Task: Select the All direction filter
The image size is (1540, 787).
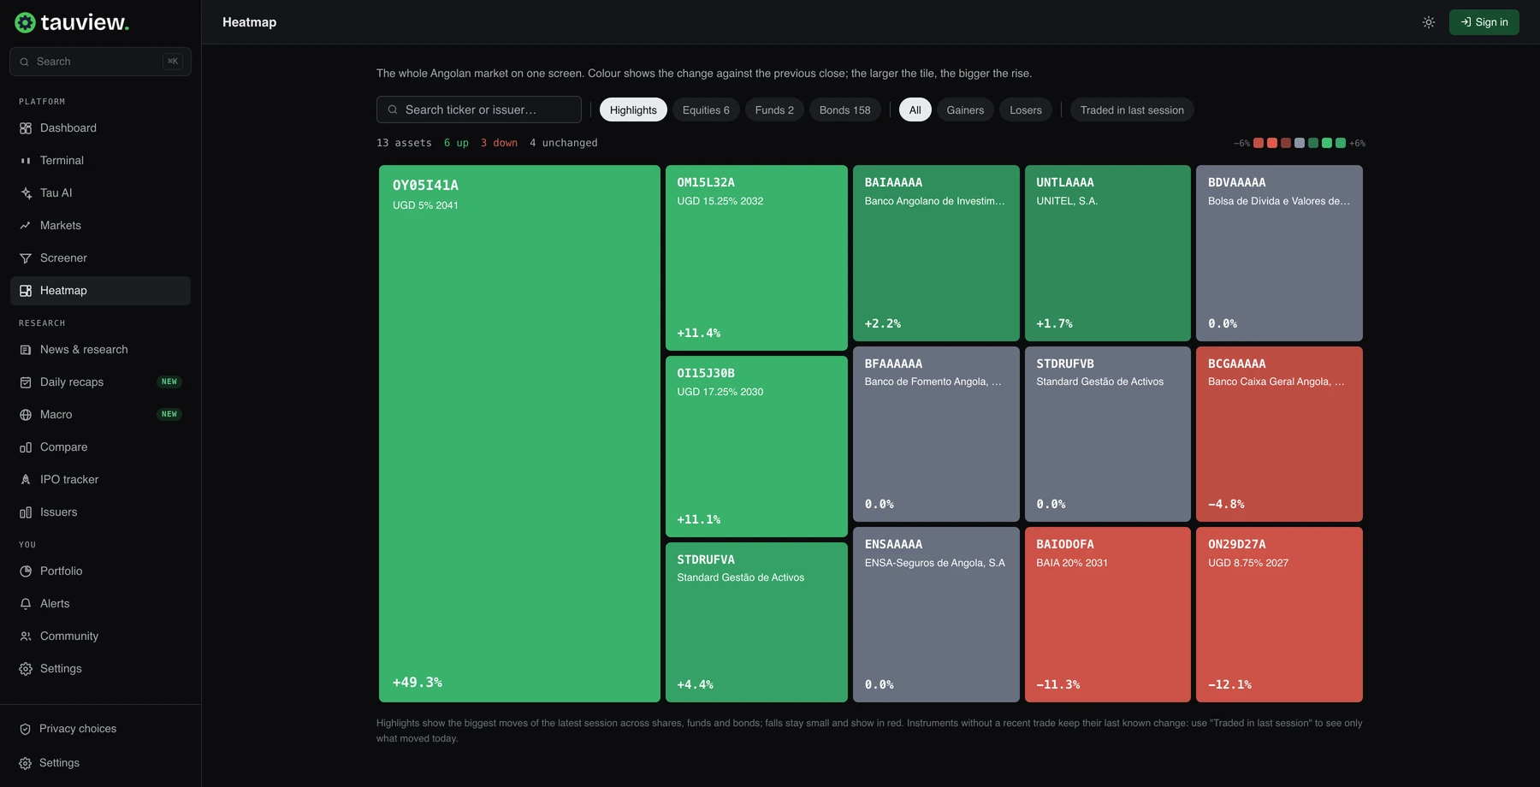Action: point(915,110)
